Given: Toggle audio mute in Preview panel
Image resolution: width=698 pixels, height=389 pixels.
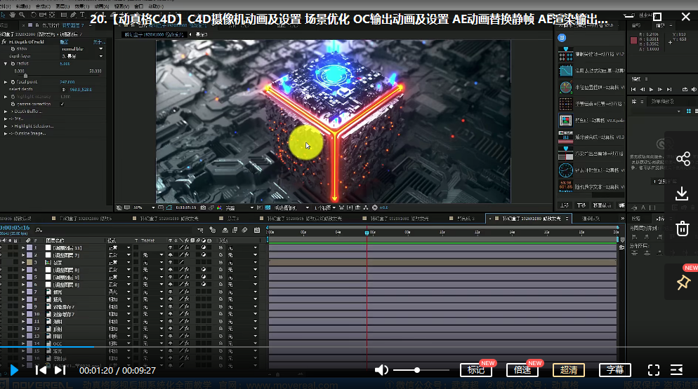Looking at the screenshot, I should [694, 89].
